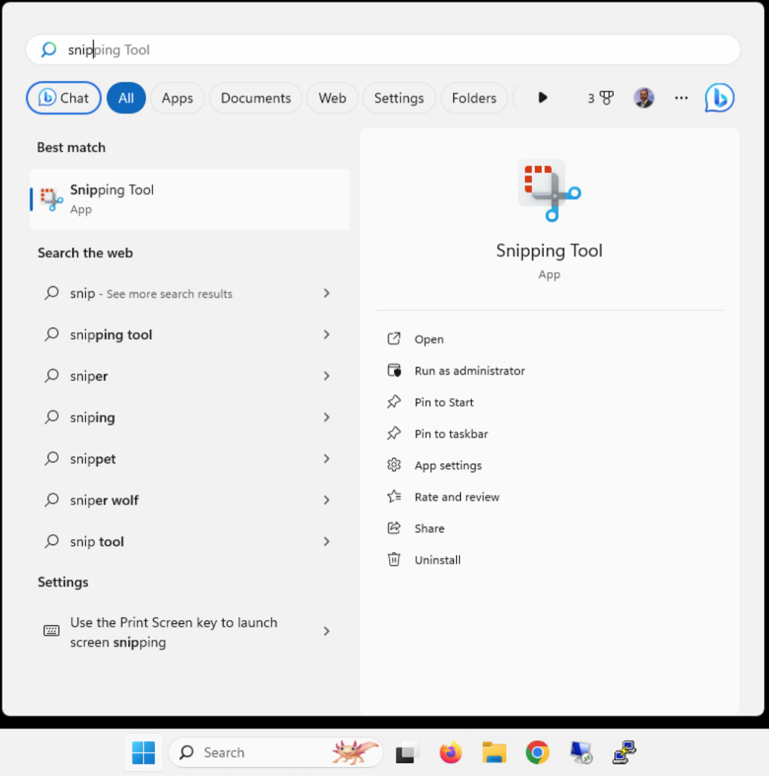Run Snipping Tool as administrator
Screen dimensions: 769x776
pyautogui.click(x=469, y=370)
